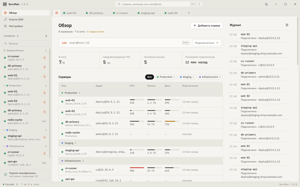This screenshot has width=300, height=187.
Task: Toggle the Infrastructure 3 filter chip above the table
Action: coord(210,77)
